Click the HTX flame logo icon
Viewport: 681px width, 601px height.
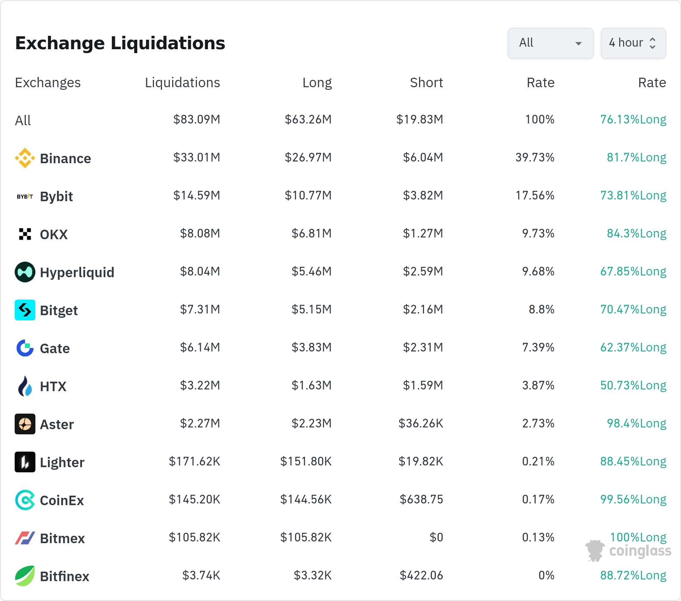click(25, 386)
